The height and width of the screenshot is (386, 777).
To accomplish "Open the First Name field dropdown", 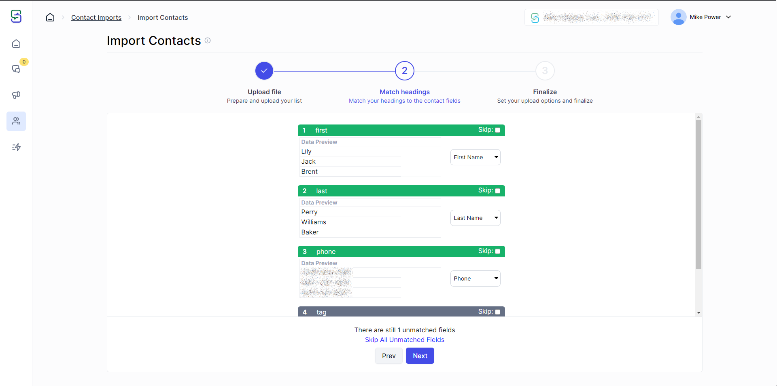I will tap(476, 157).
